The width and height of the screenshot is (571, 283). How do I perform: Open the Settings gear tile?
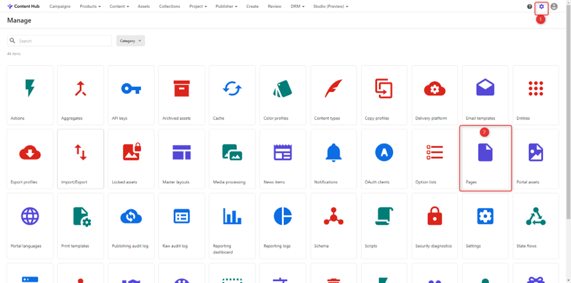[485, 226]
